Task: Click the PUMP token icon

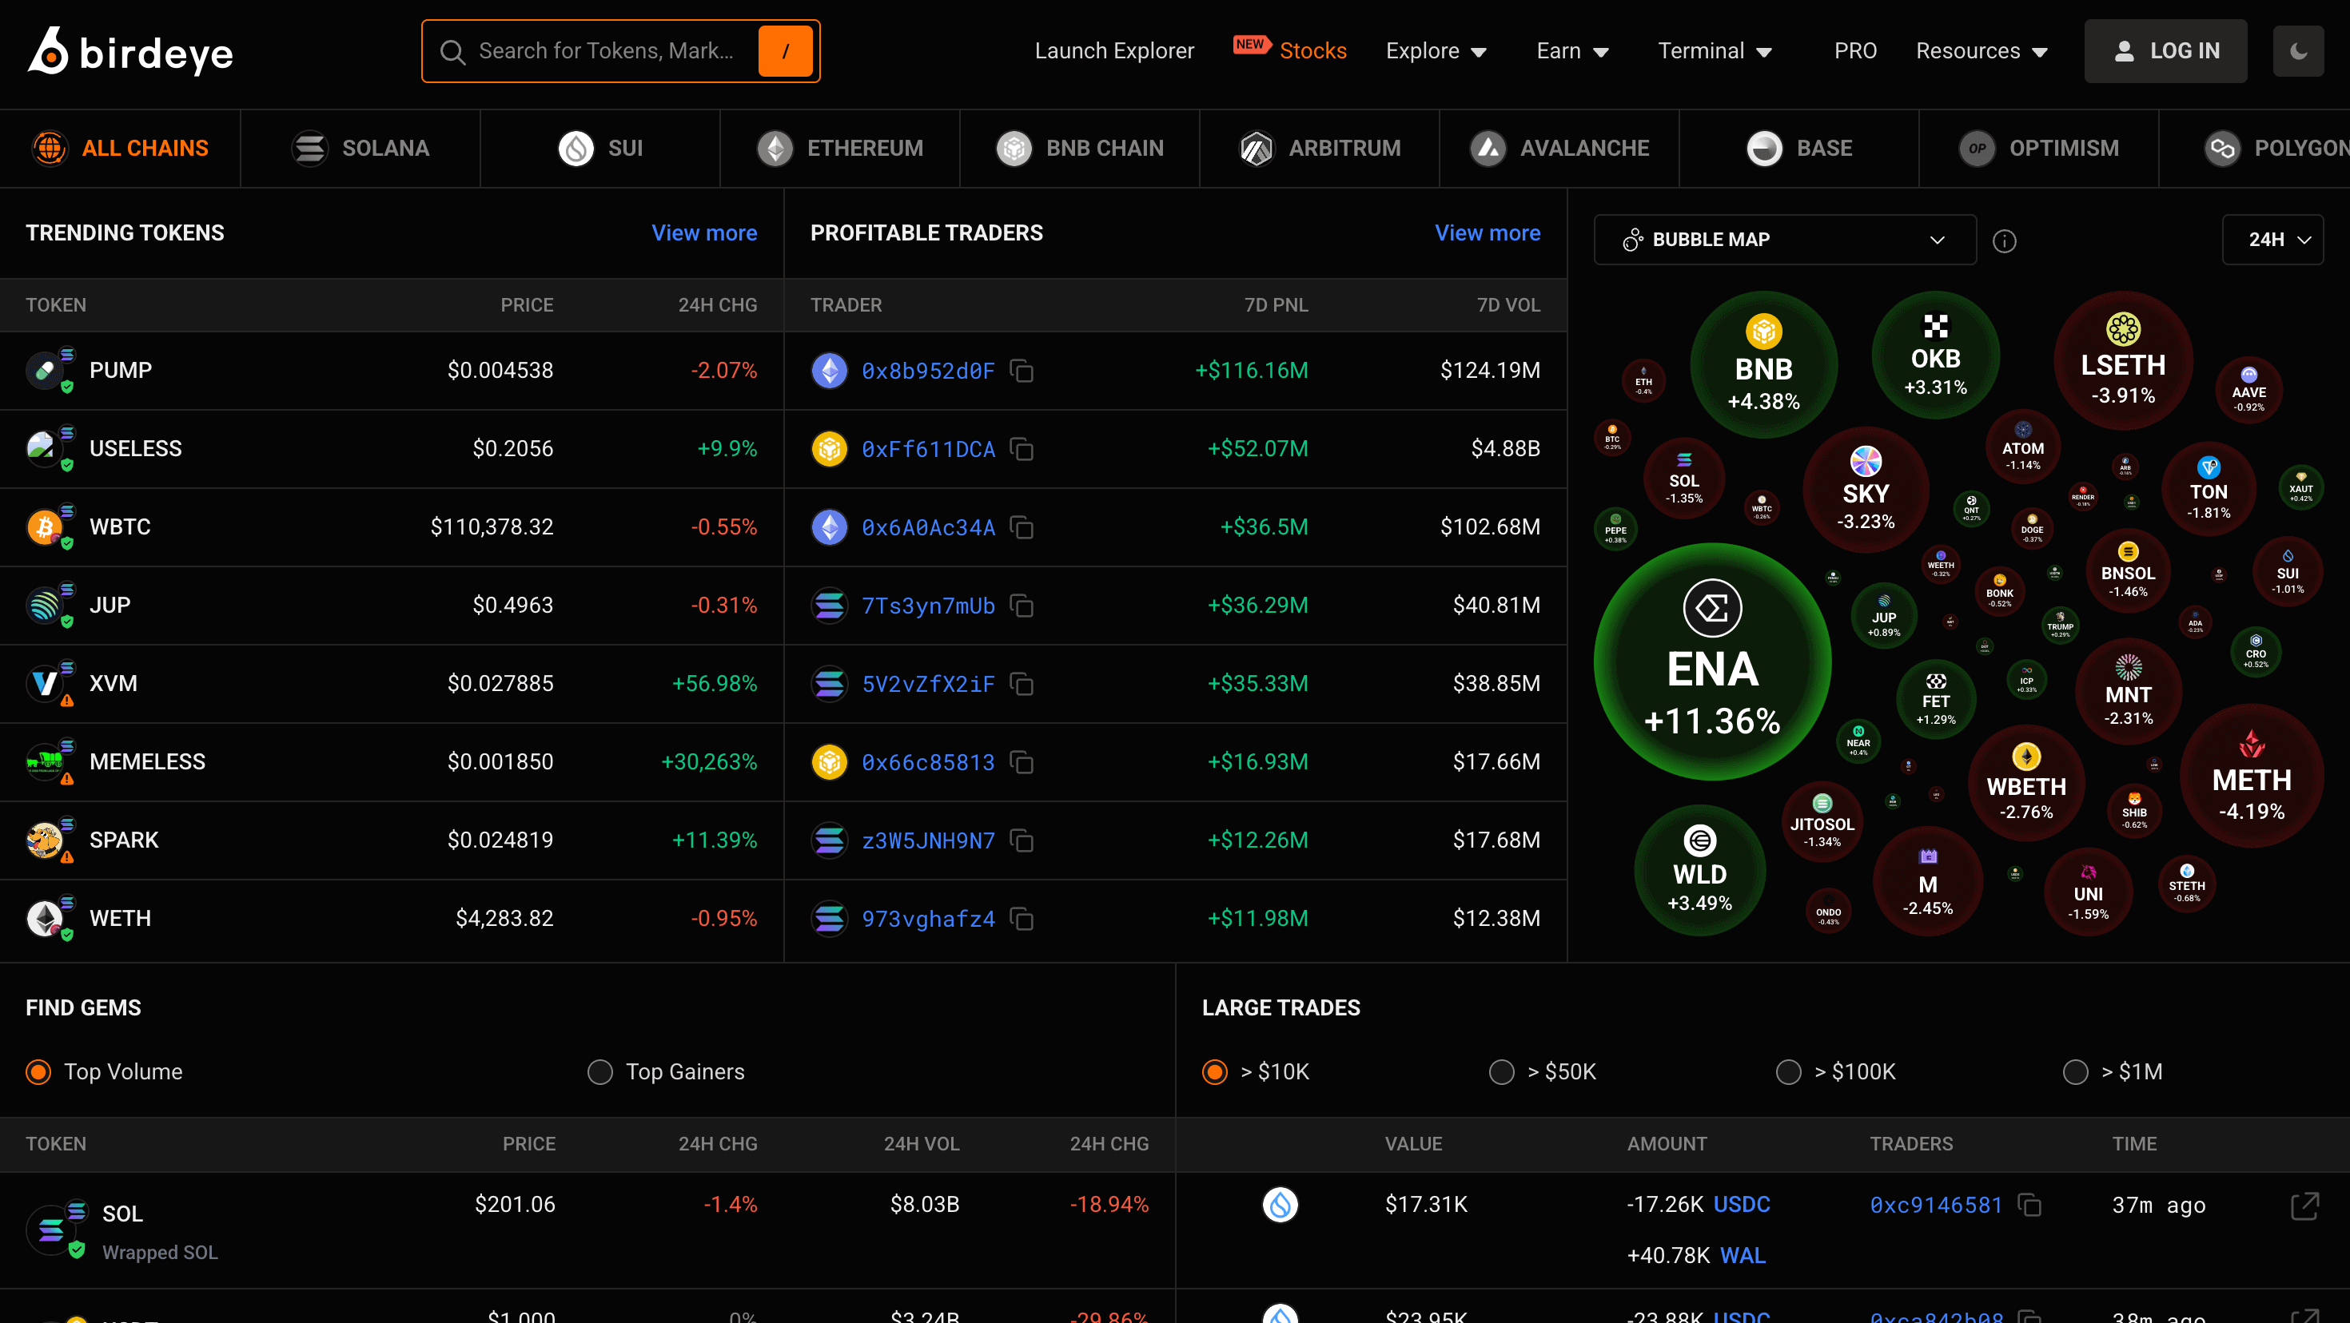Action: (x=46, y=370)
